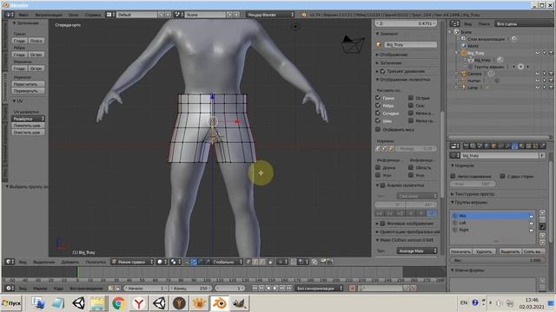Screen dimensions: 556x312
Task: Open the Выделение menu in 3D header
Action: (x=44, y=262)
